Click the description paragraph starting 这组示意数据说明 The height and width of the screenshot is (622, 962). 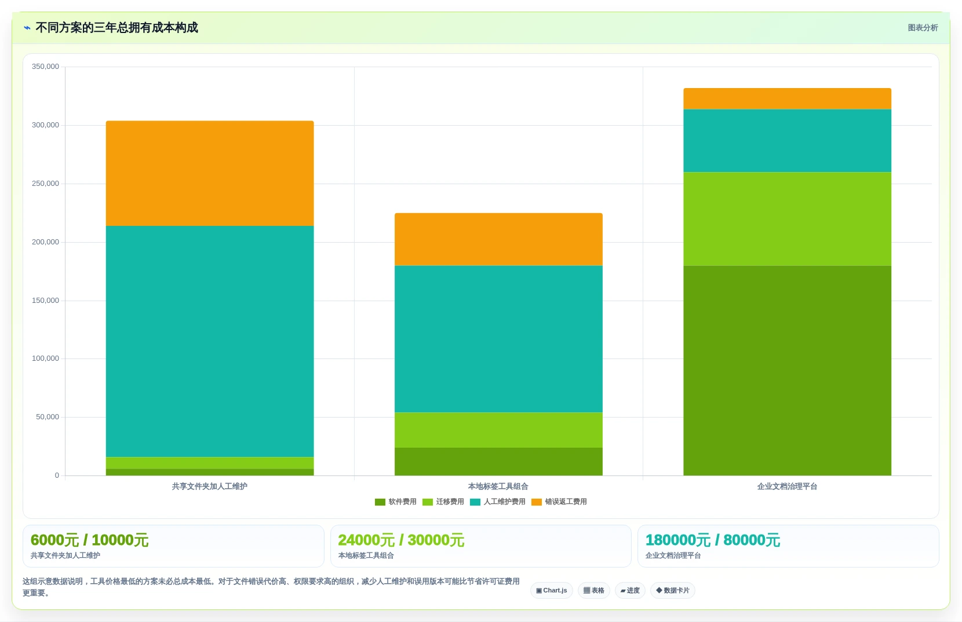[x=271, y=587]
